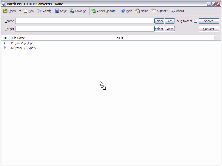This screenshot has height=166, width=222.
Task: Click the Check Update refresh icon
Action: tap(94, 11)
